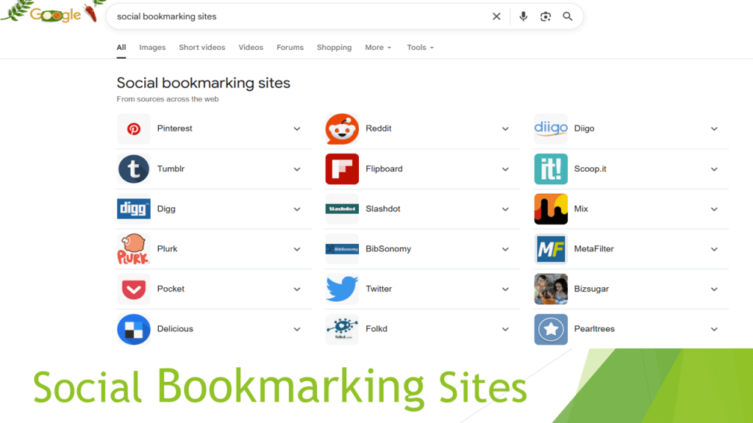Expand the Twitter entry chevron

pyautogui.click(x=505, y=289)
